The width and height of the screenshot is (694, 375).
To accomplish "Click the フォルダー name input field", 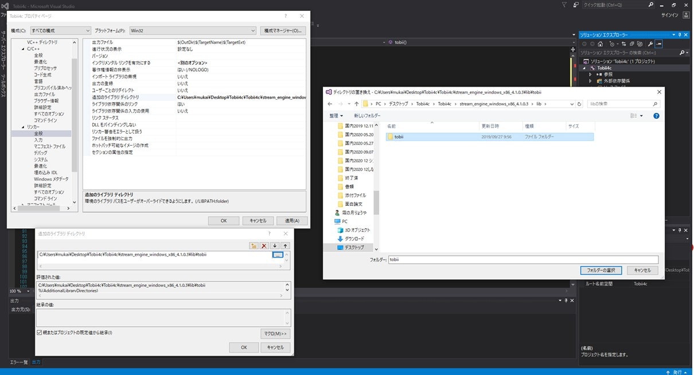I will (523, 260).
